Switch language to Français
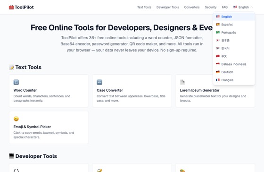 [x=234, y=80]
